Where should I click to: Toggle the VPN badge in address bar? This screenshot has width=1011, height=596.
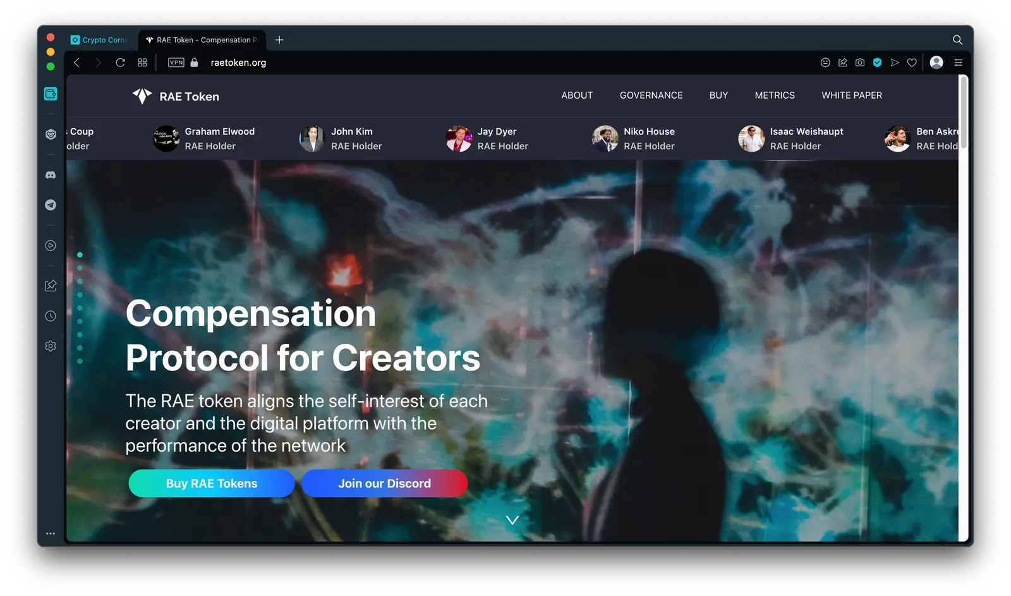click(x=176, y=63)
